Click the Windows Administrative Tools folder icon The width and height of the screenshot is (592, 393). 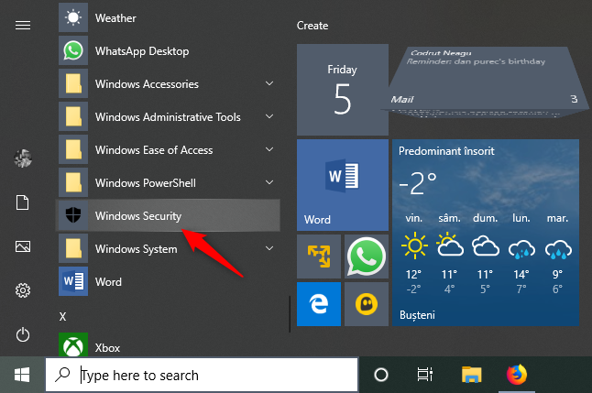point(73,116)
